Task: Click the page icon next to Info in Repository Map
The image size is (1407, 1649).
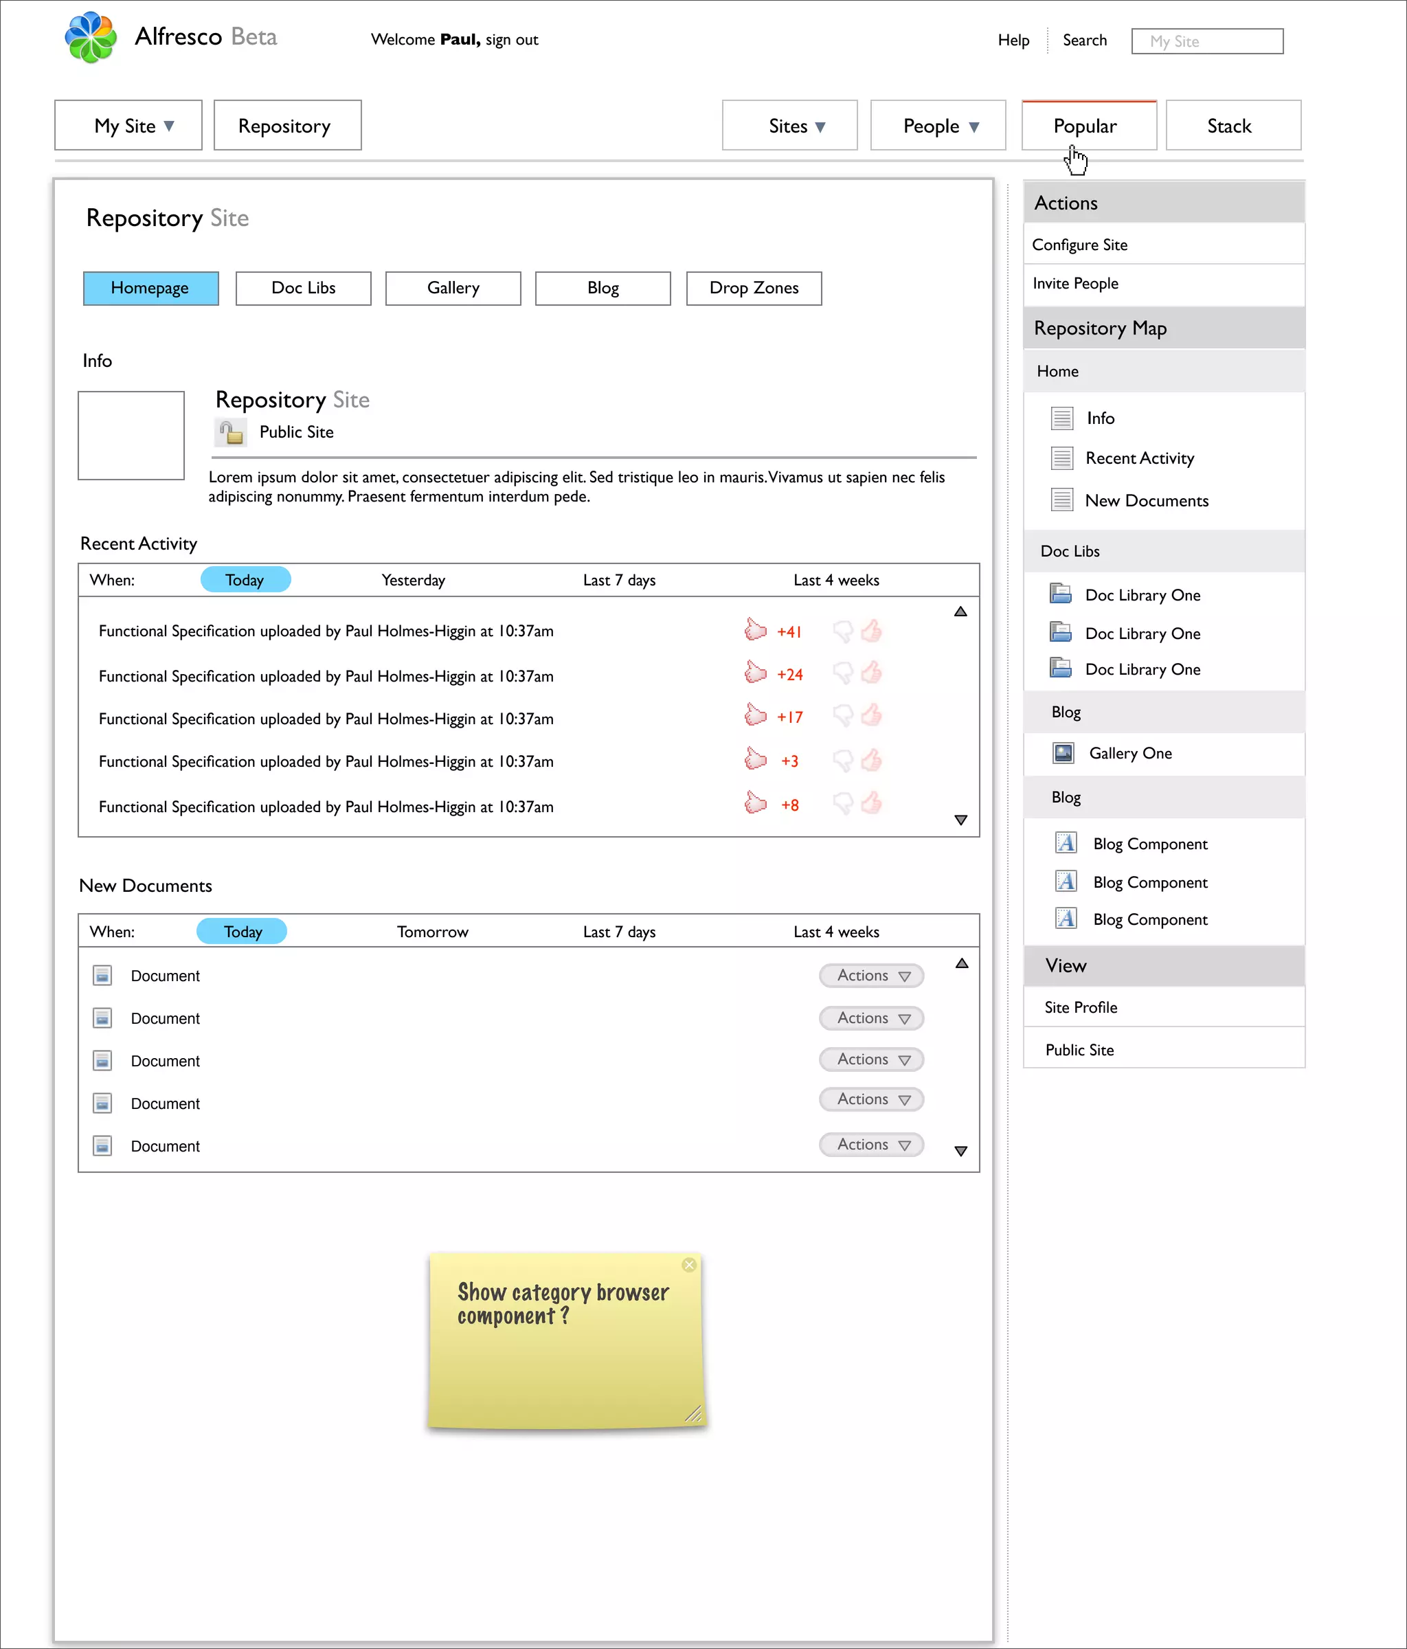Action: click(1061, 418)
